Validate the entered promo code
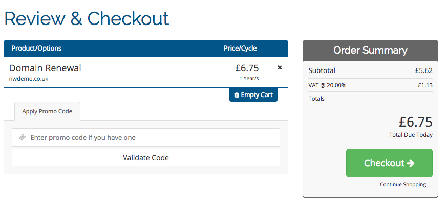 pyautogui.click(x=146, y=158)
